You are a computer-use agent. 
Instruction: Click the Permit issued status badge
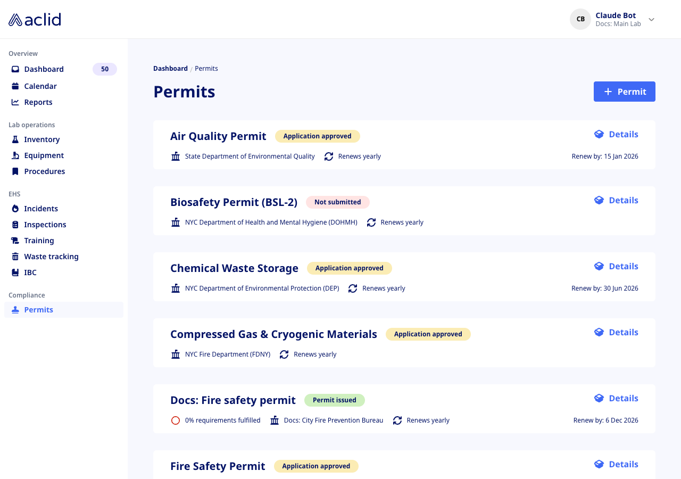point(334,400)
